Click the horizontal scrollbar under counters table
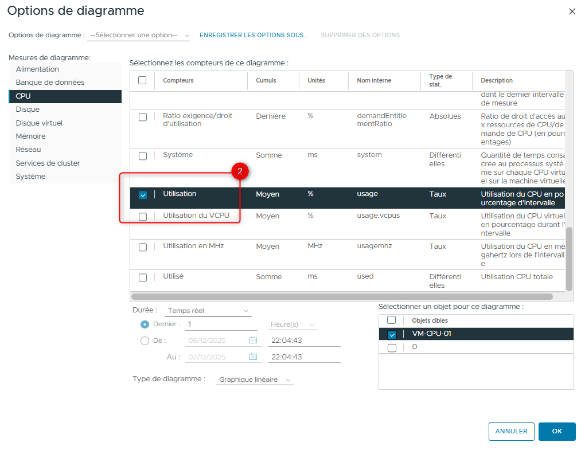 click(342, 297)
